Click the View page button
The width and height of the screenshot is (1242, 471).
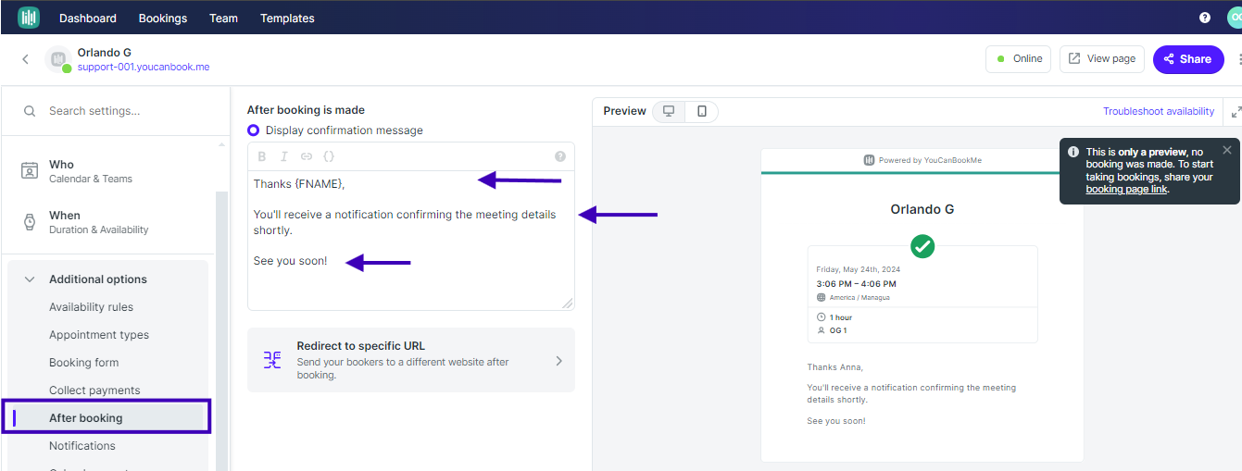[1102, 59]
